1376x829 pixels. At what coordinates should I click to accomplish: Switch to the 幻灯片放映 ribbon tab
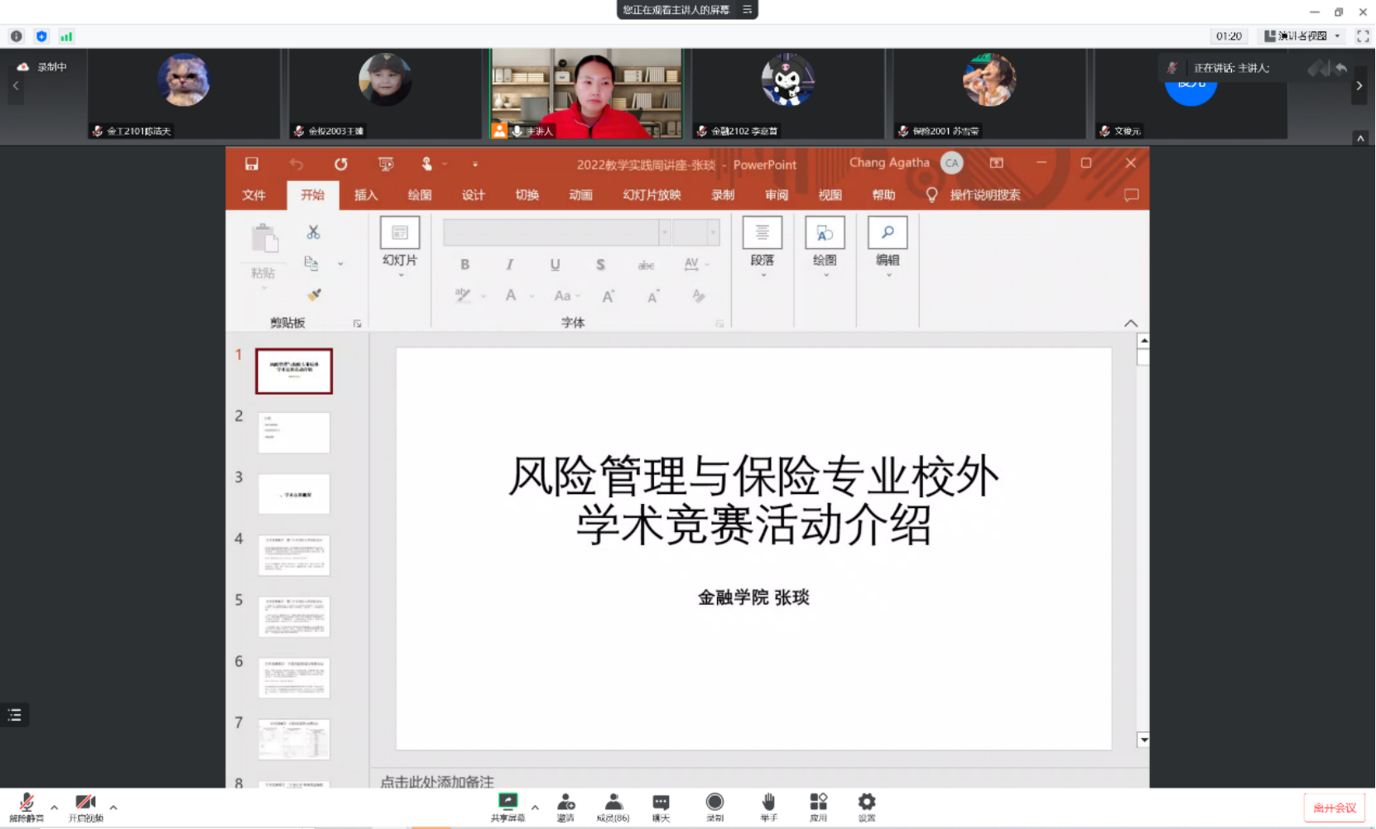pyautogui.click(x=652, y=195)
